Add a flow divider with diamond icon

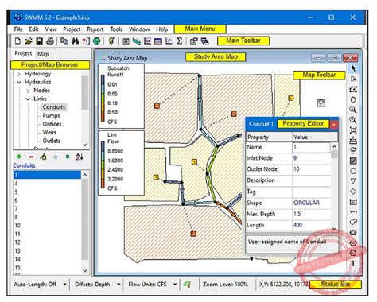pos(353,192)
